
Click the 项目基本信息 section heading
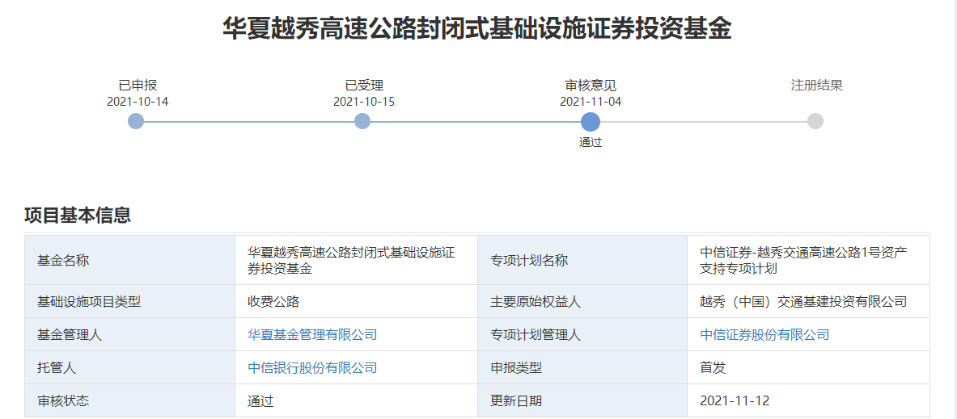(78, 215)
